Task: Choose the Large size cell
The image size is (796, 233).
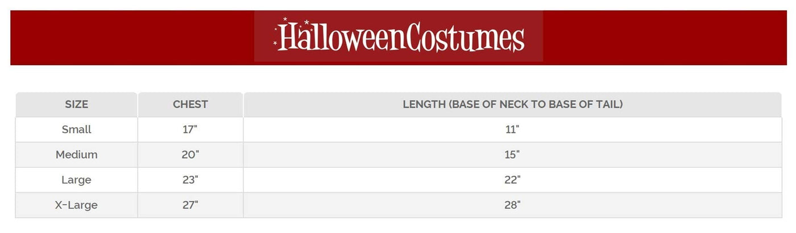Action: (x=77, y=180)
